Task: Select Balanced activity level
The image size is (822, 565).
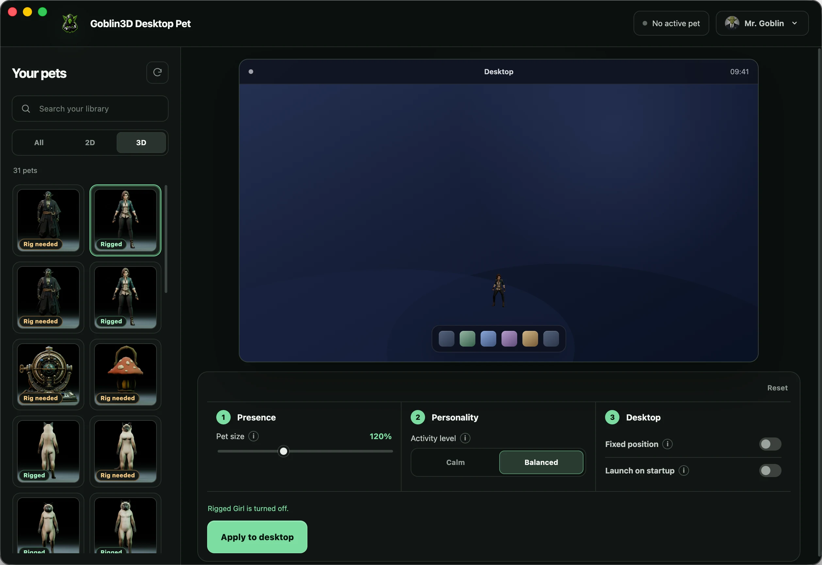Action: point(541,462)
